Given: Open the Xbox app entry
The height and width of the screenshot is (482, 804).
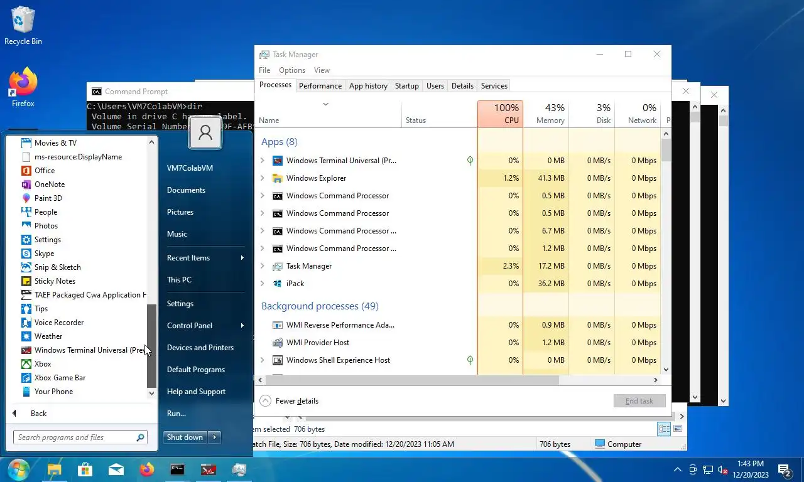Looking at the screenshot, I should coord(43,364).
